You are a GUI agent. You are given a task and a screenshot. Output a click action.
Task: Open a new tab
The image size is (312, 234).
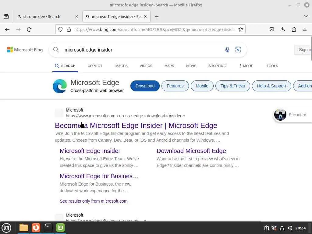click(x=157, y=16)
